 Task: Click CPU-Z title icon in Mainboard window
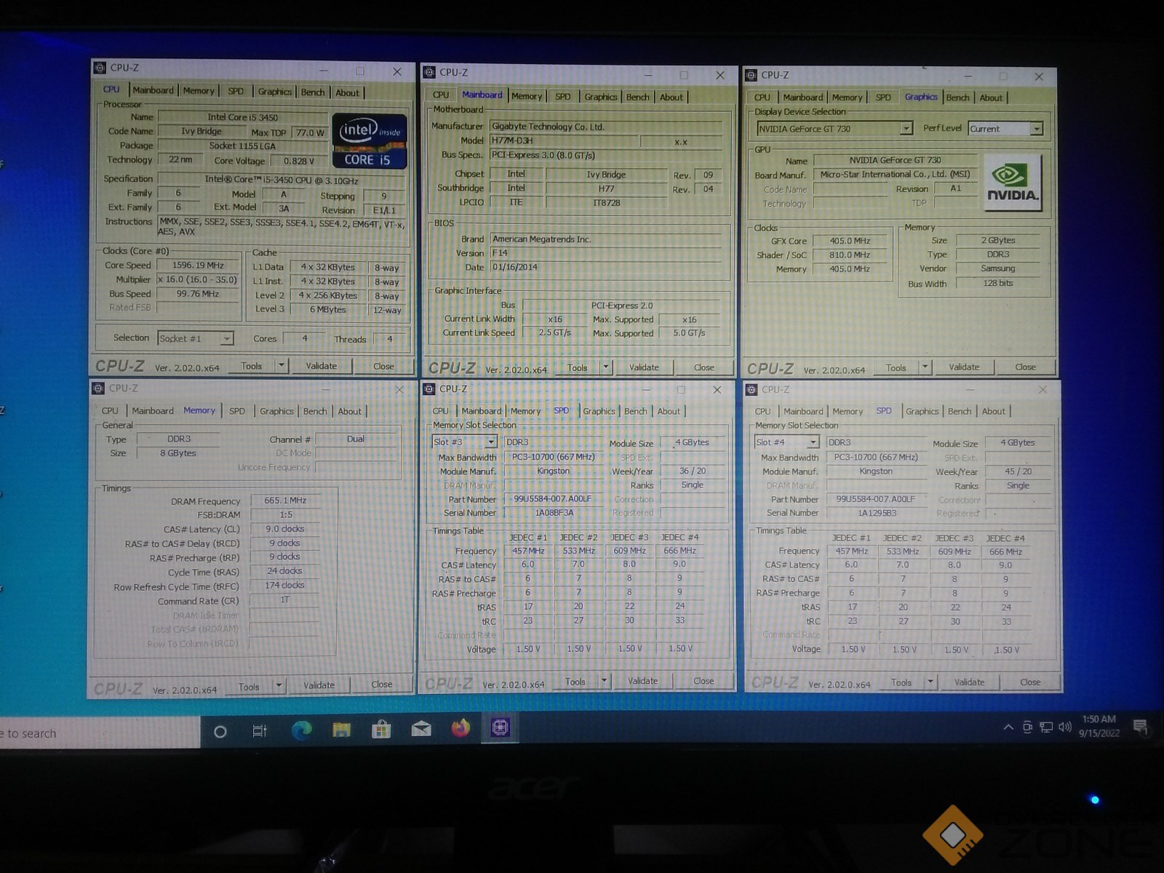[x=429, y=72]
